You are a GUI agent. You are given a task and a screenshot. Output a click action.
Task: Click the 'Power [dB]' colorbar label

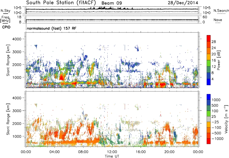pyautogui.click(x=218, y=60)
